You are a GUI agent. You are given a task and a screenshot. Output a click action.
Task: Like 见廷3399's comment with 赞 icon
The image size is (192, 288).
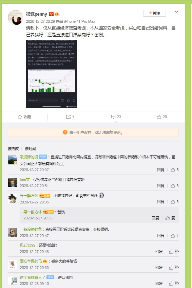[x=171, y=251]
